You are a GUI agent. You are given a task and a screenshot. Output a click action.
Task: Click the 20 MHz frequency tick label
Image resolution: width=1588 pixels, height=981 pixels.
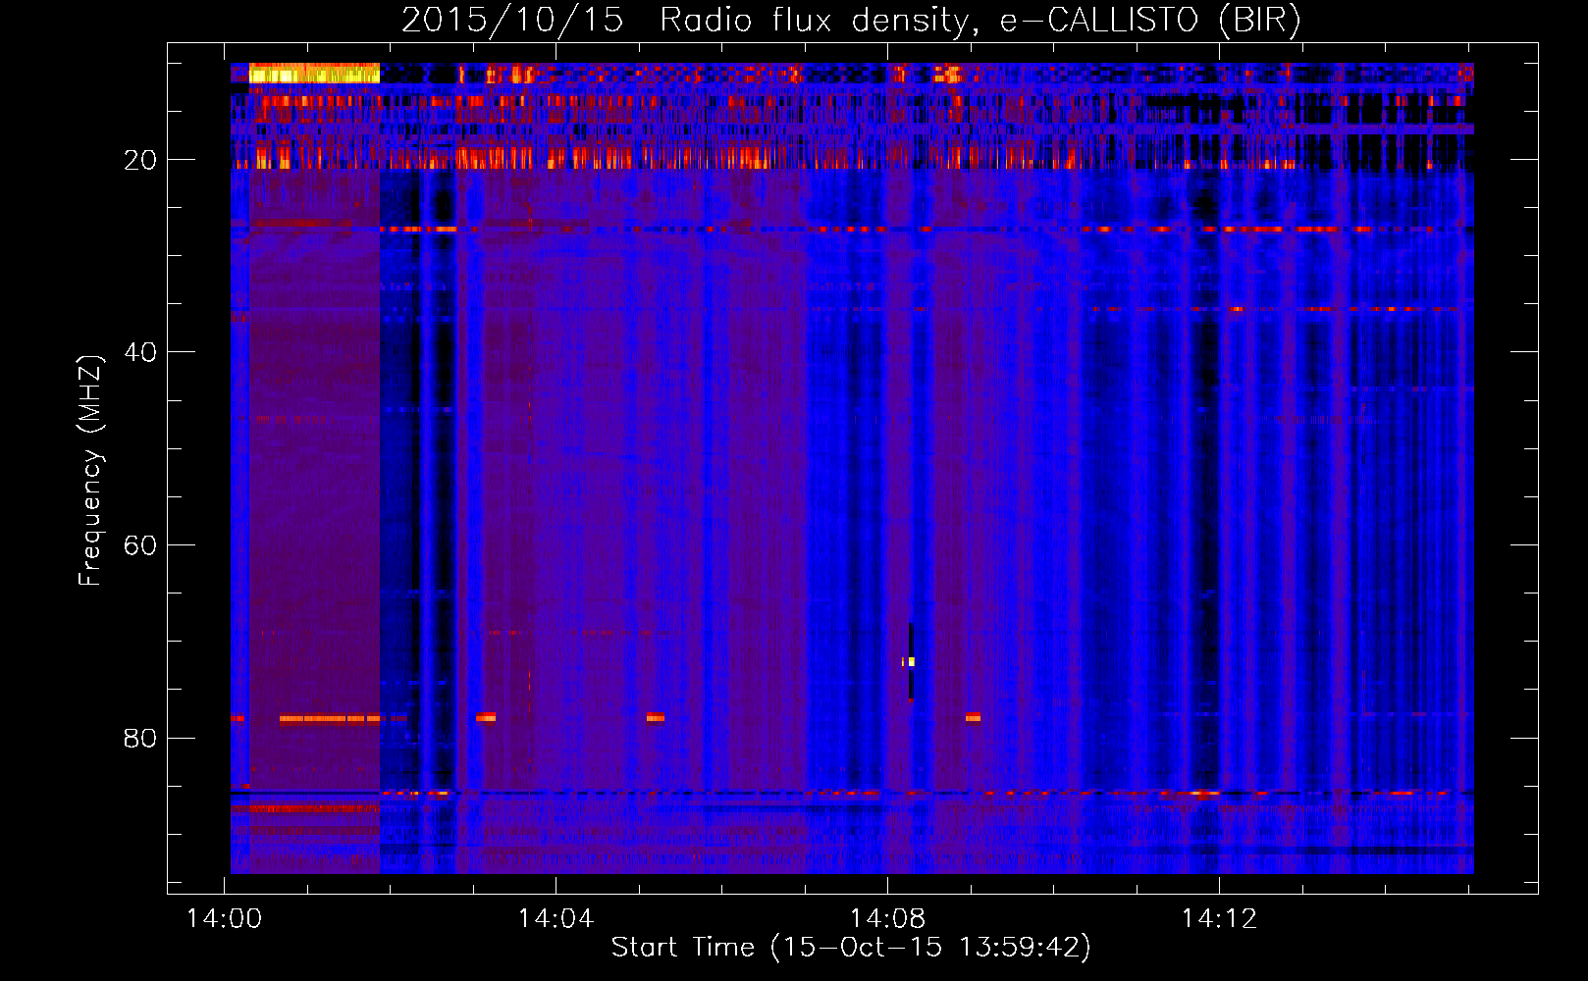[140, 160]
